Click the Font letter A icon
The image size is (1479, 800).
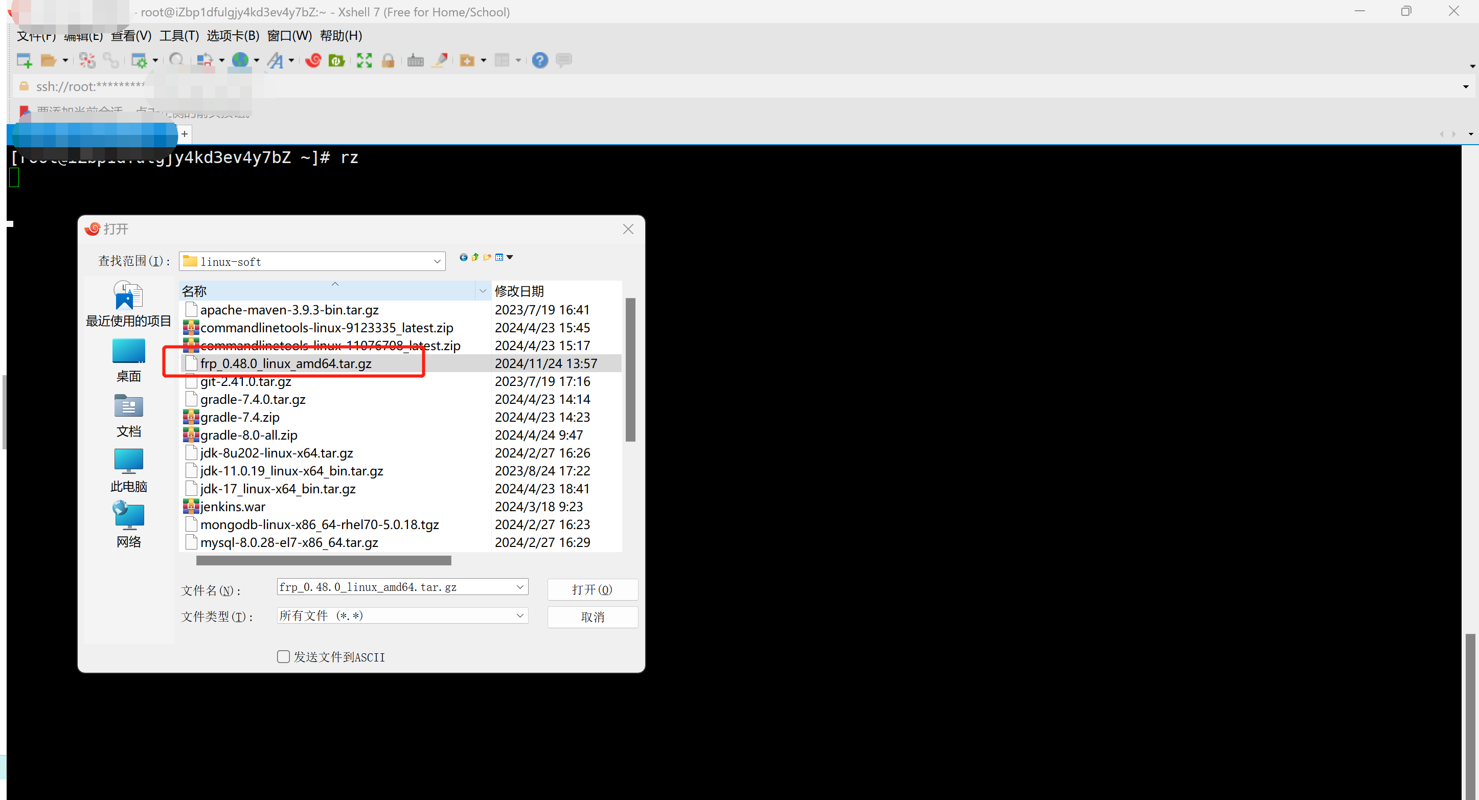pyautogui.click(x=276, y=60)
